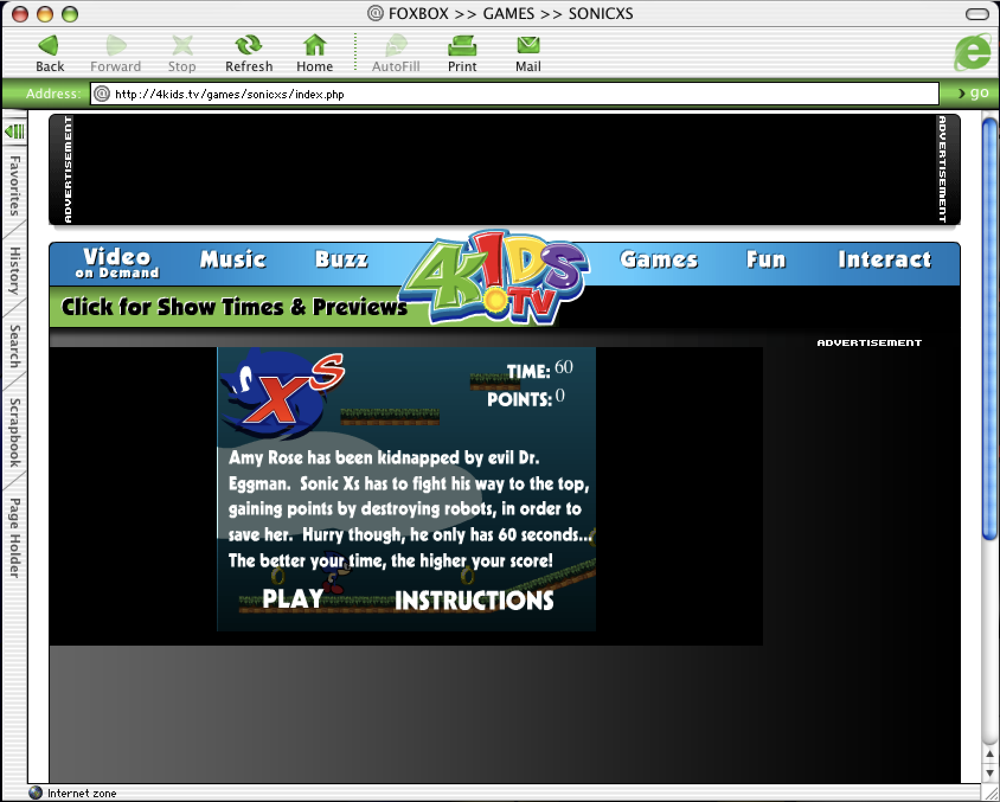Click the Internet zone globe icon
Screen dimensions: 1000x802
tap(36, 793)
